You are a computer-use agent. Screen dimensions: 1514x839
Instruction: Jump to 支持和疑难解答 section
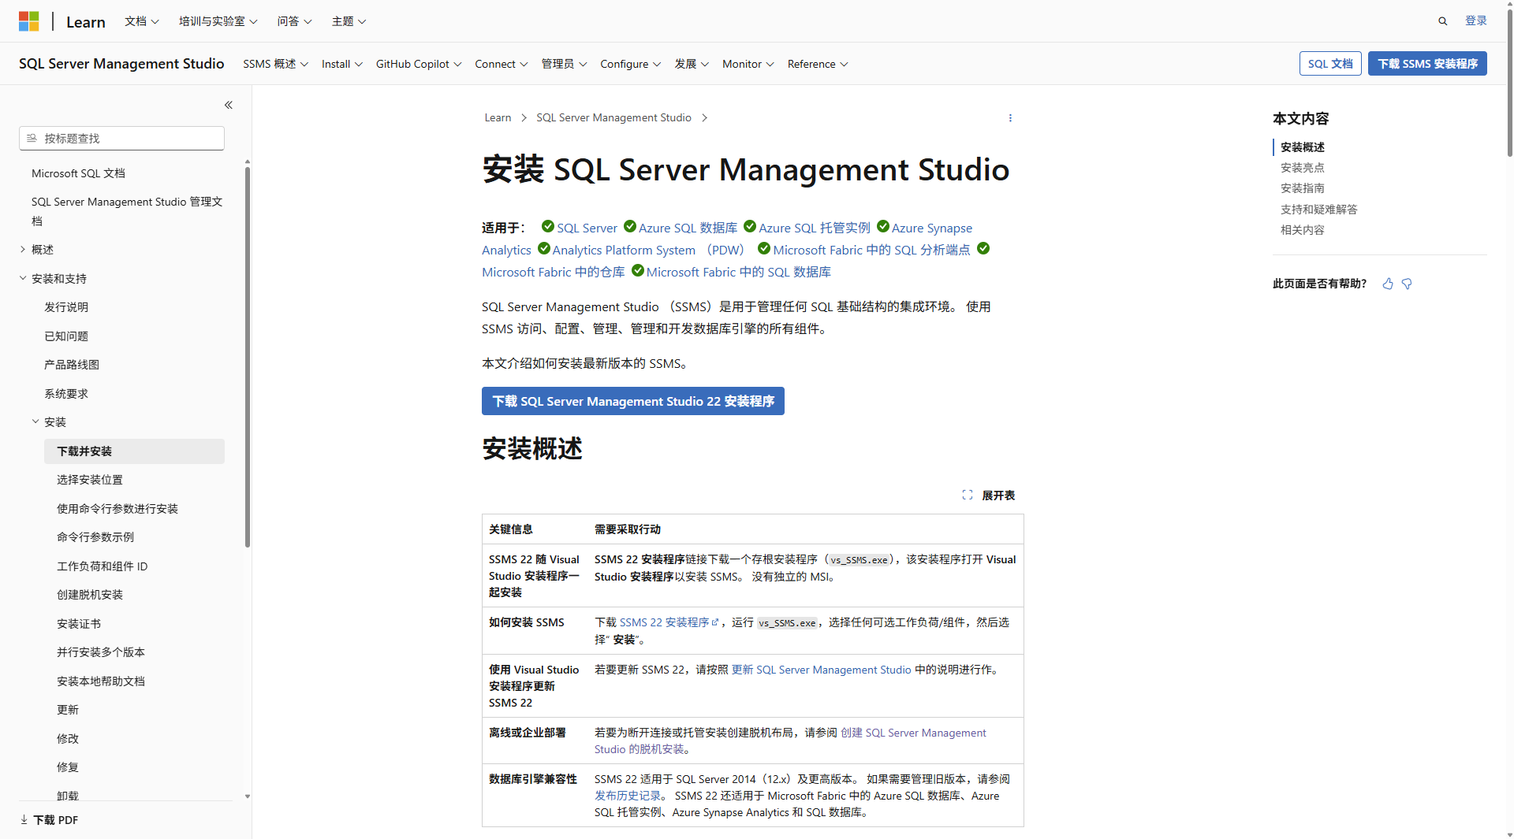click(1319, 210)
